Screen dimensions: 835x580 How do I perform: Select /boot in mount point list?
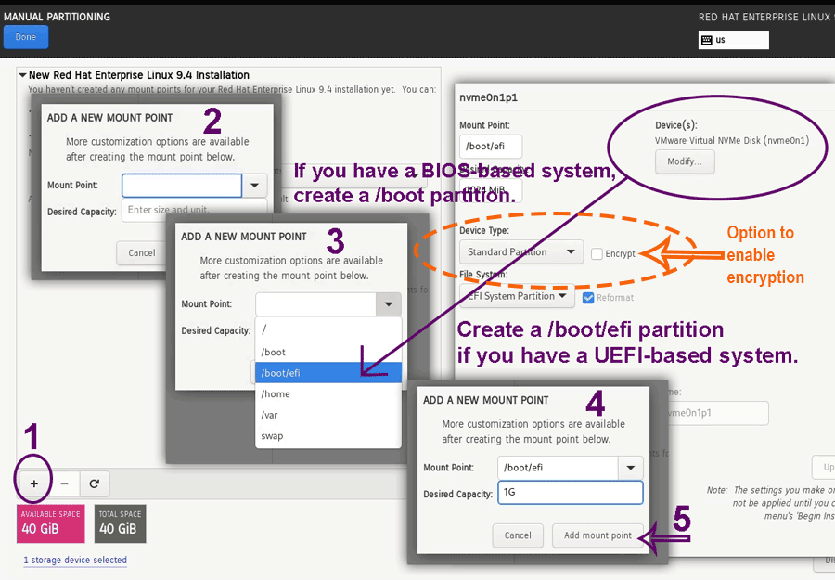click(x=328, y=352)
